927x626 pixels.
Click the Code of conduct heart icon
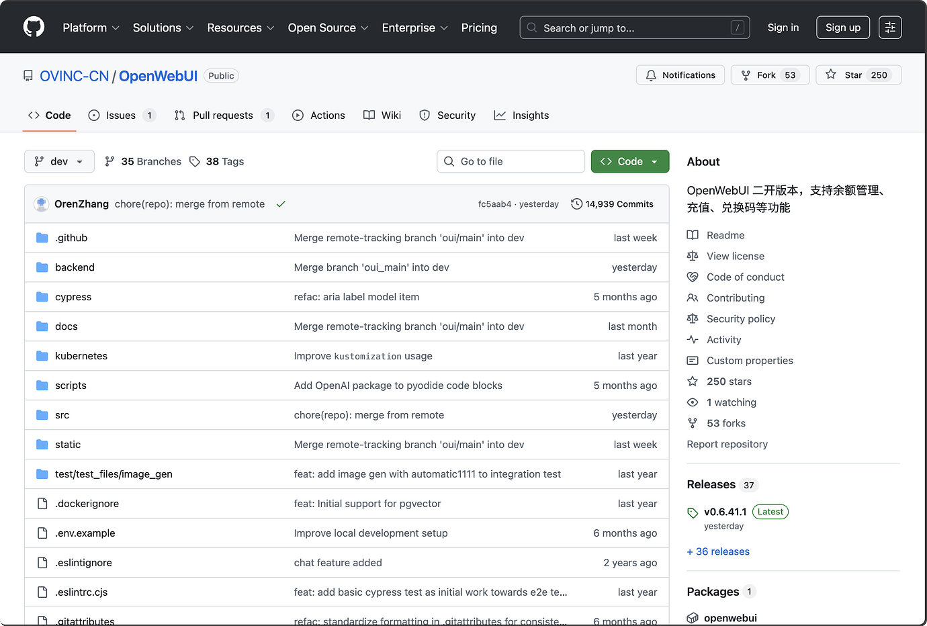pos(693,277)
